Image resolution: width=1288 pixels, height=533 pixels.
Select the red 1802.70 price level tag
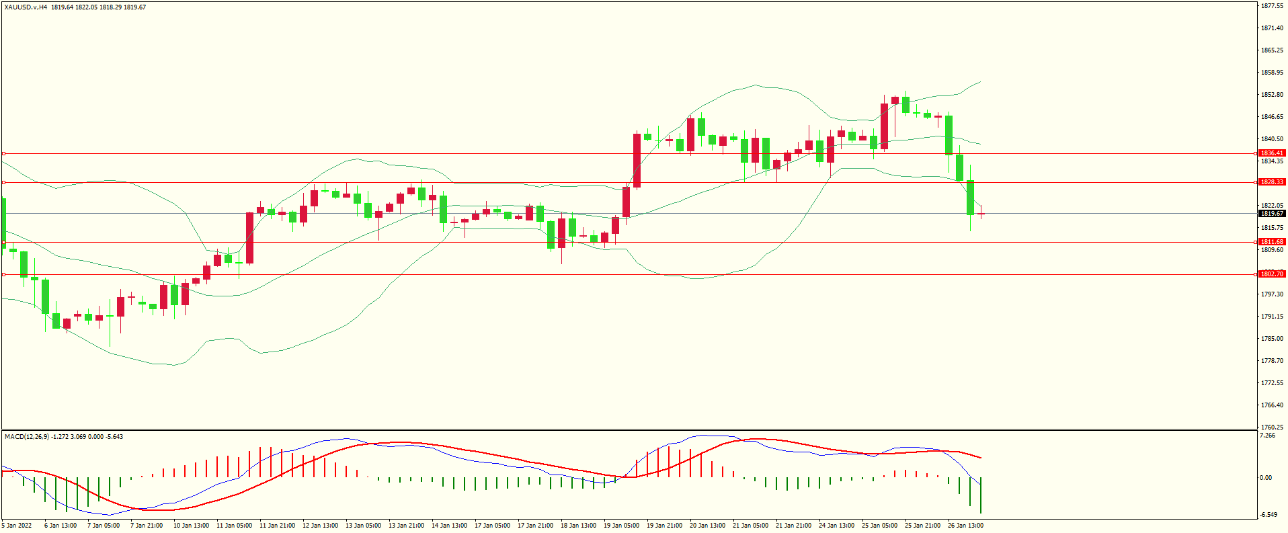point(1272,274)
